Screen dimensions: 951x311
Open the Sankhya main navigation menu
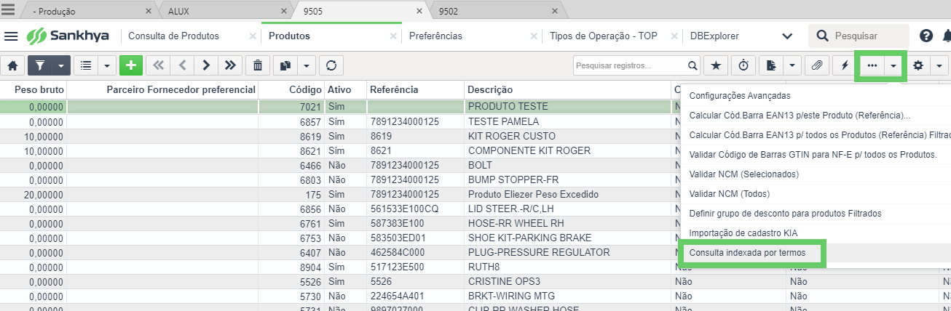click(11, 36)
